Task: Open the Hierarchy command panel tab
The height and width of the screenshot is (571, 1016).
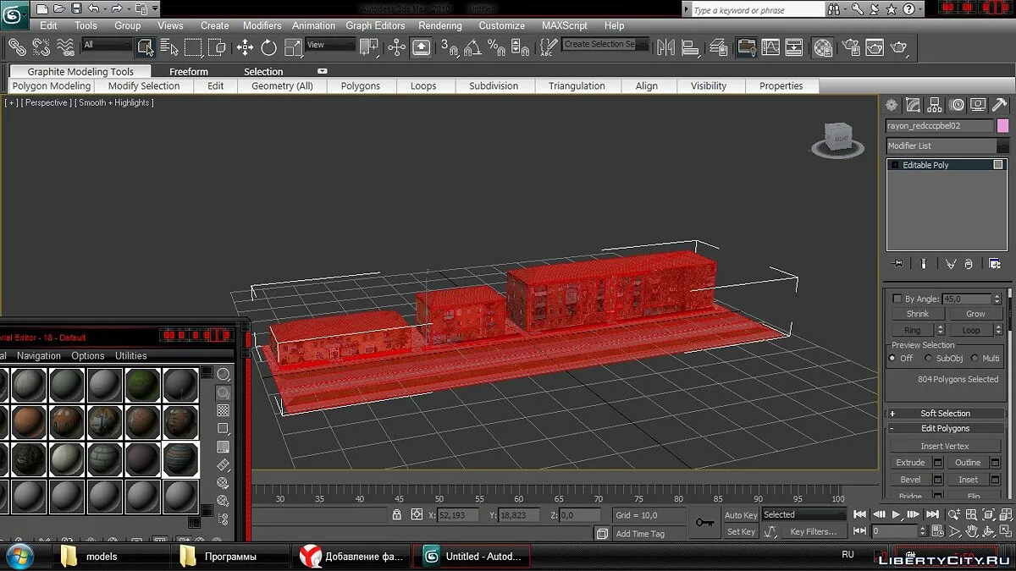Action: [x=935, y=105]
